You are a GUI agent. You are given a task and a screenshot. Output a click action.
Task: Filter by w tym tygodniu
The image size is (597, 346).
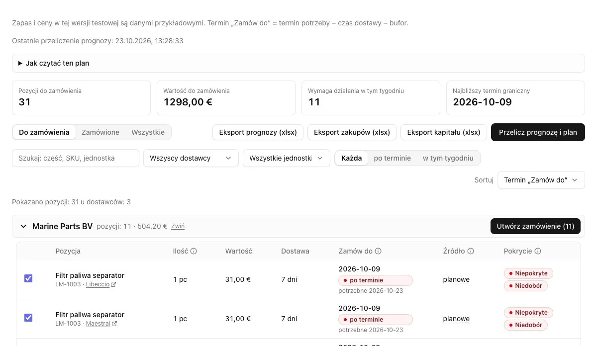pos(448,158)
